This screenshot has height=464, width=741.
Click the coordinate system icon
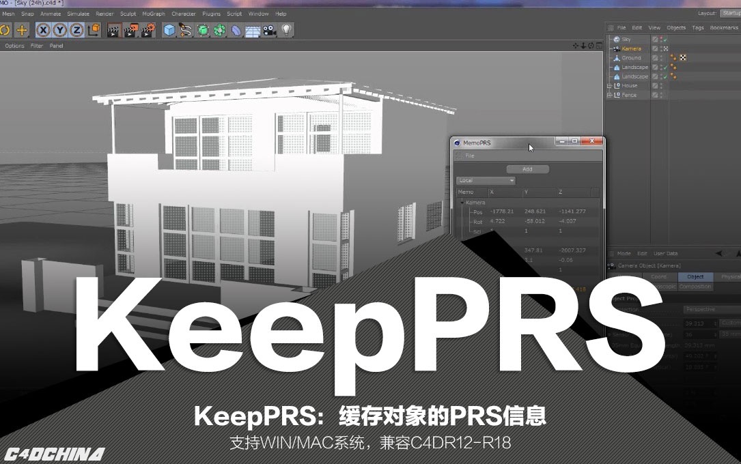point(94,30)
